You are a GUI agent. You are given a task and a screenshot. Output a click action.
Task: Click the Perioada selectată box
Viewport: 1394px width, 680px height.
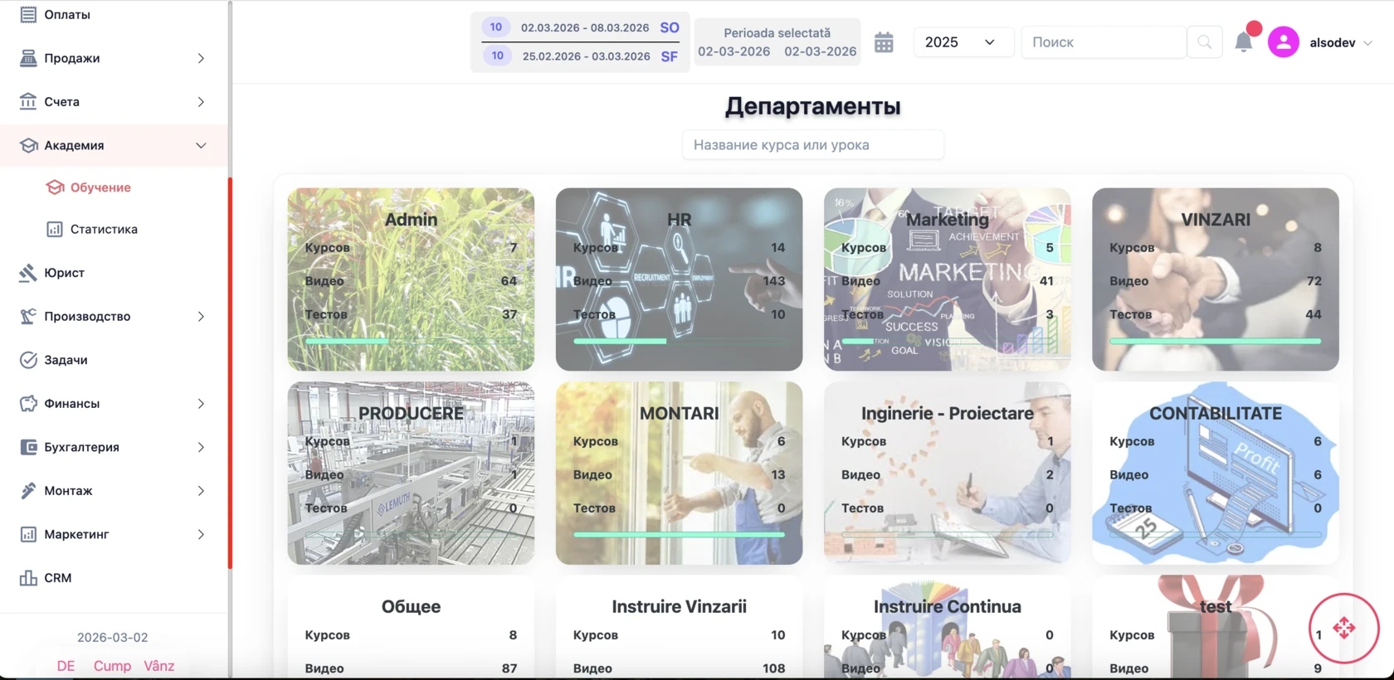point(777,42)
